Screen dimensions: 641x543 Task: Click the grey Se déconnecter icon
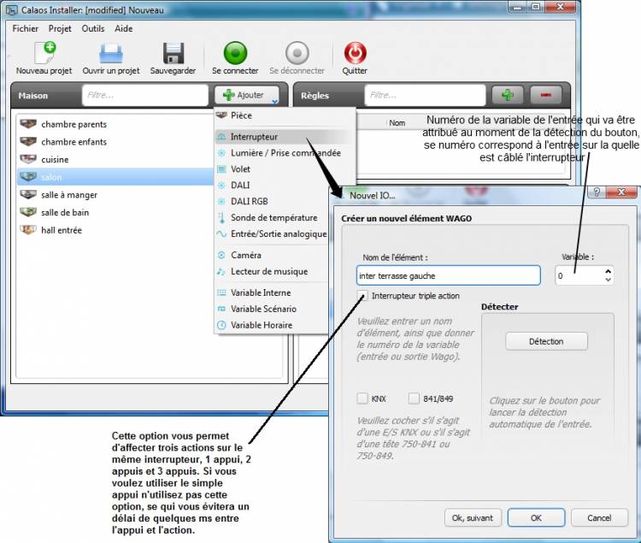click(297, 53)
